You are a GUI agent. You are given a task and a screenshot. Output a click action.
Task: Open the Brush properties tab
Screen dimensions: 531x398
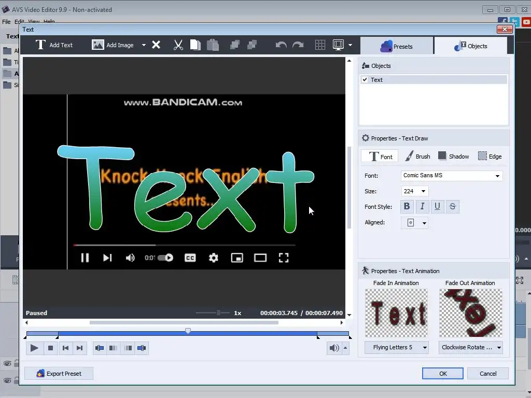coord(418,157)
